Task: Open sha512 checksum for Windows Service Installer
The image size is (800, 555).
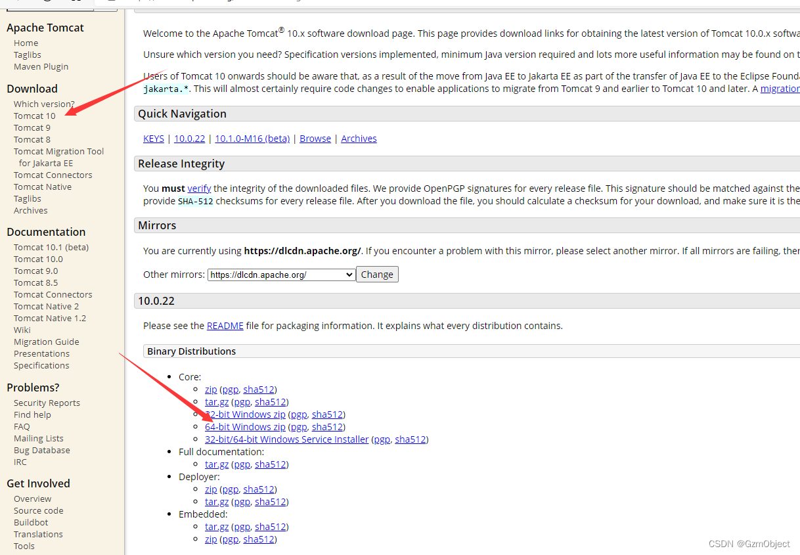Action: (411, 439)
